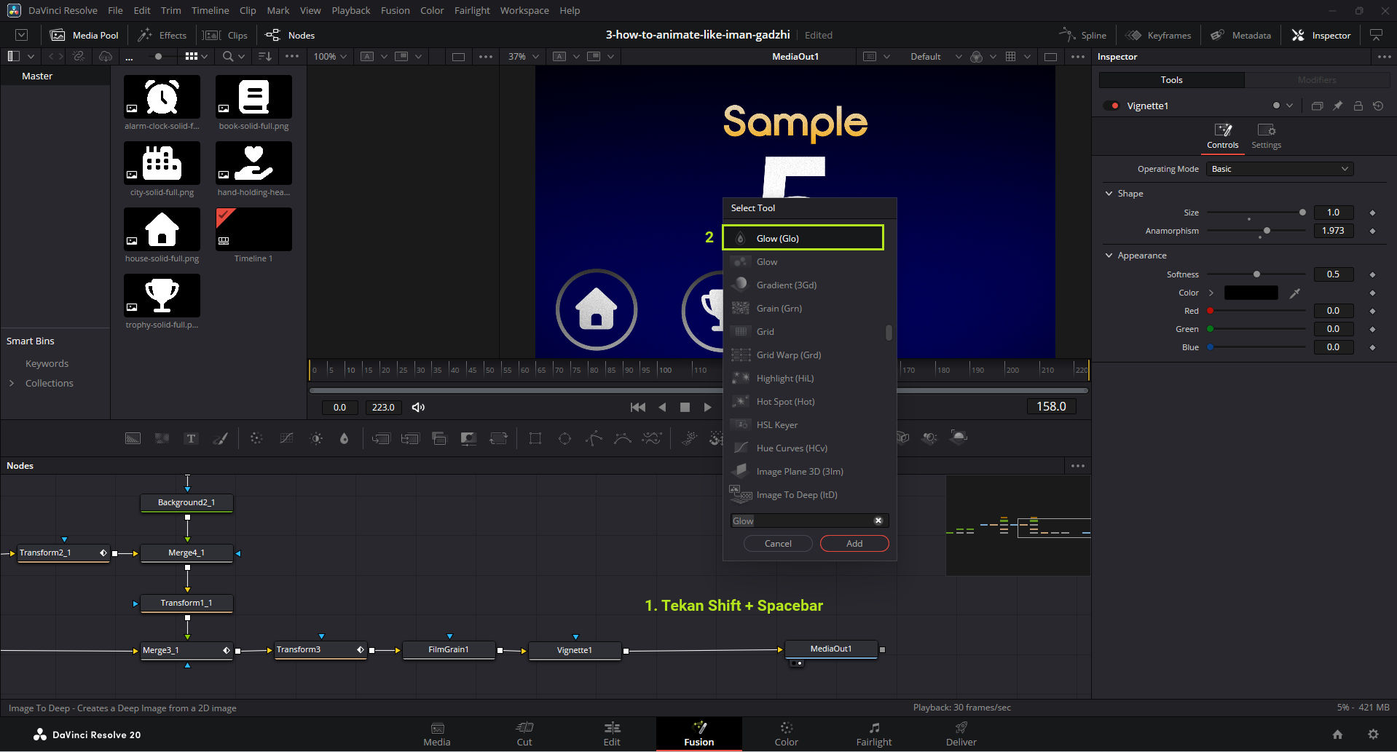
Task: Cancel the Select Tool dialog
Action: point(777,544)
